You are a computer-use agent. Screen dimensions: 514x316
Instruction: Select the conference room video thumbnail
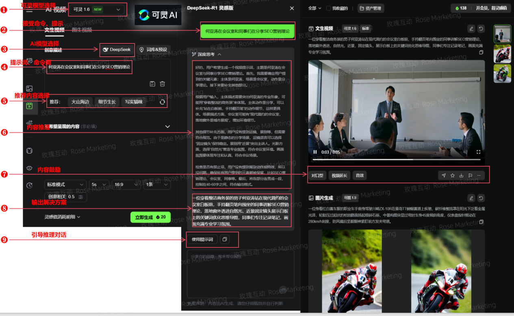[x=502, y=34]
